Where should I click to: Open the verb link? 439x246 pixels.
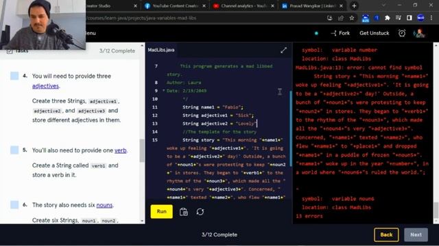click(x=121, y=150)
